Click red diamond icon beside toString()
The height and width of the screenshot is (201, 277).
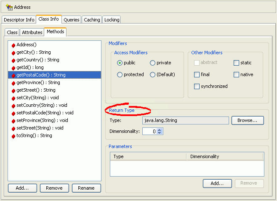[13, 136]
